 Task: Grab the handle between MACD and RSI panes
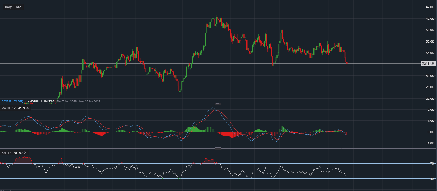pyautogui.click(x=218, y=148)
